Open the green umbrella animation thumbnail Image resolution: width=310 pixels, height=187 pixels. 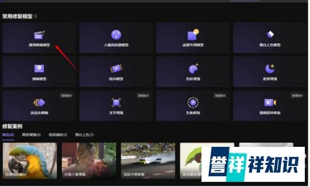click(x=191, y=161)
